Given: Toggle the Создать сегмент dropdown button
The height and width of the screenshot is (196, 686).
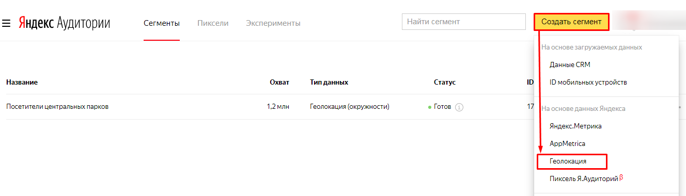Looking at the screenshot, I should click(x=571, y=22).
